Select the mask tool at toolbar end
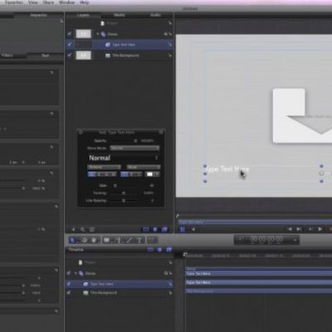The height and width of the screenshot is (332, 332). tap(152, 240)
